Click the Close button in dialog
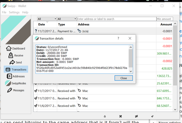 124,78
